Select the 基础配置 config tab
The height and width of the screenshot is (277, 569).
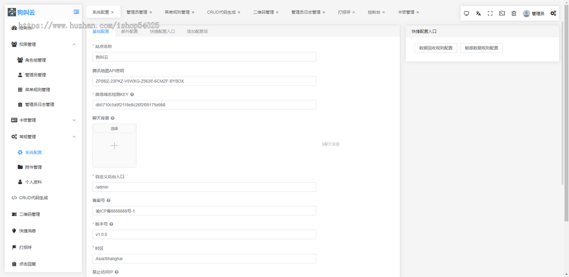[101, 31]
